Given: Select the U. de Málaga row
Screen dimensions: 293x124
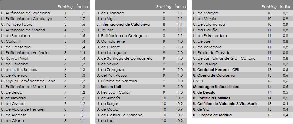Looking at the screenshot, I should point(242,13).
